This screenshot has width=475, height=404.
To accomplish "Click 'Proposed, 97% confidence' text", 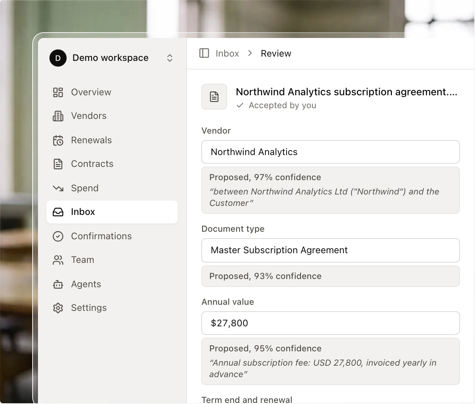I will 265,177.
